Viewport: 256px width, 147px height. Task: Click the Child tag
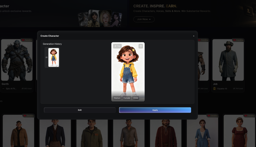point(135,98)
